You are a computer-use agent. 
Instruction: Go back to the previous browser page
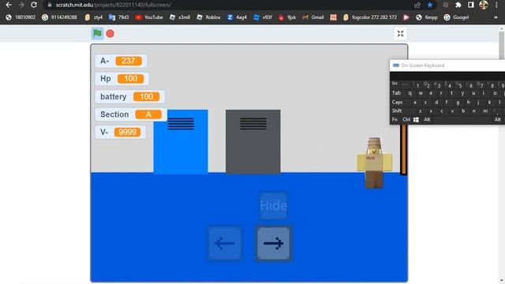click(9, 5)
